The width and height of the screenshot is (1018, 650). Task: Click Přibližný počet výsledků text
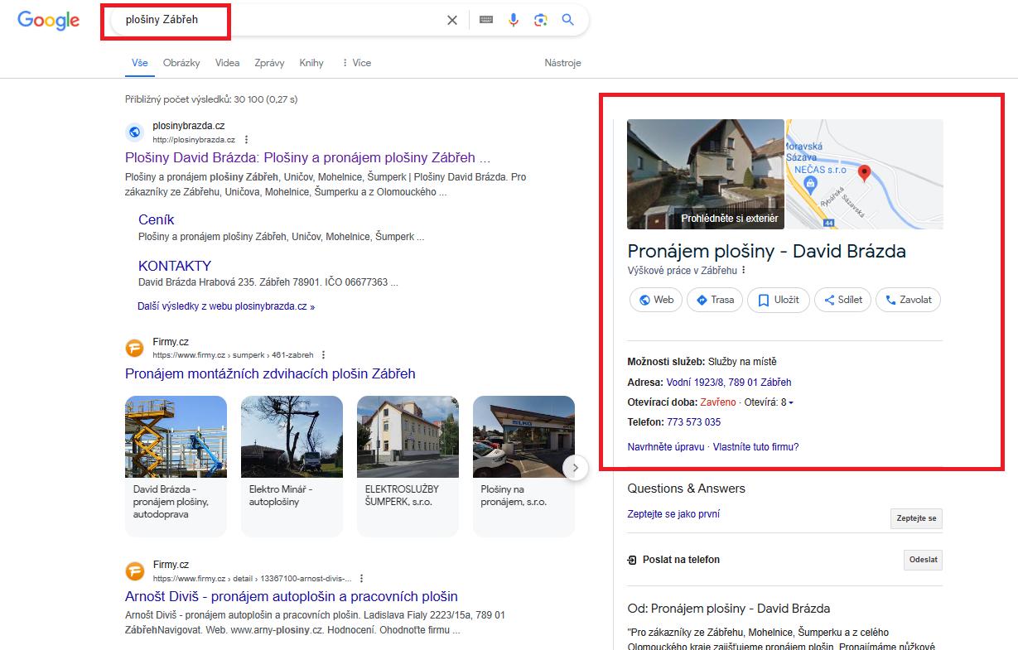211,99
